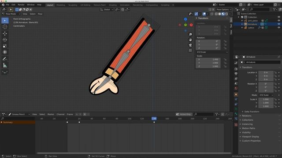The image size is (282, 158).
Task: Select the Scale tool
Action: (5, 46)
